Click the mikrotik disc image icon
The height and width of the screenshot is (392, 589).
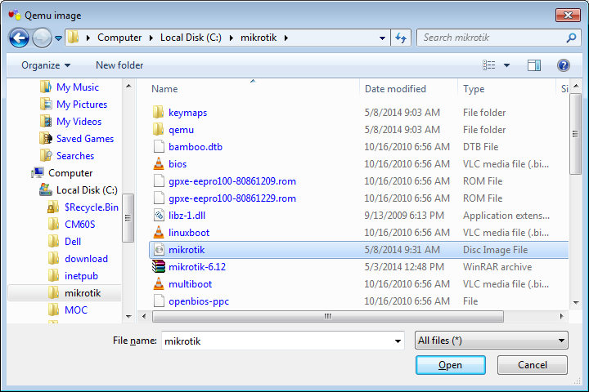coord(160,249)
